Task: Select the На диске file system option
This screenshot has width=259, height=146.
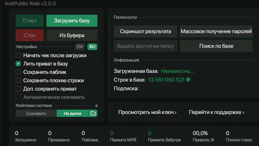Action: [72, 114]
